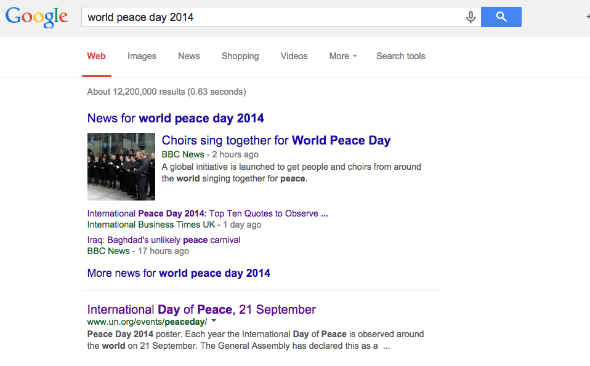Click the www.un.org/events/peaceday/ URL text
590x366 pixels.
tap(147, 322)
